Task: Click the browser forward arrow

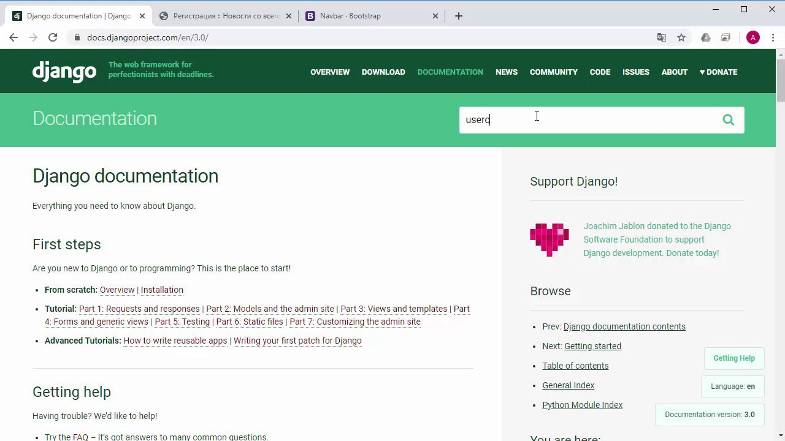Action: [33, 37]
